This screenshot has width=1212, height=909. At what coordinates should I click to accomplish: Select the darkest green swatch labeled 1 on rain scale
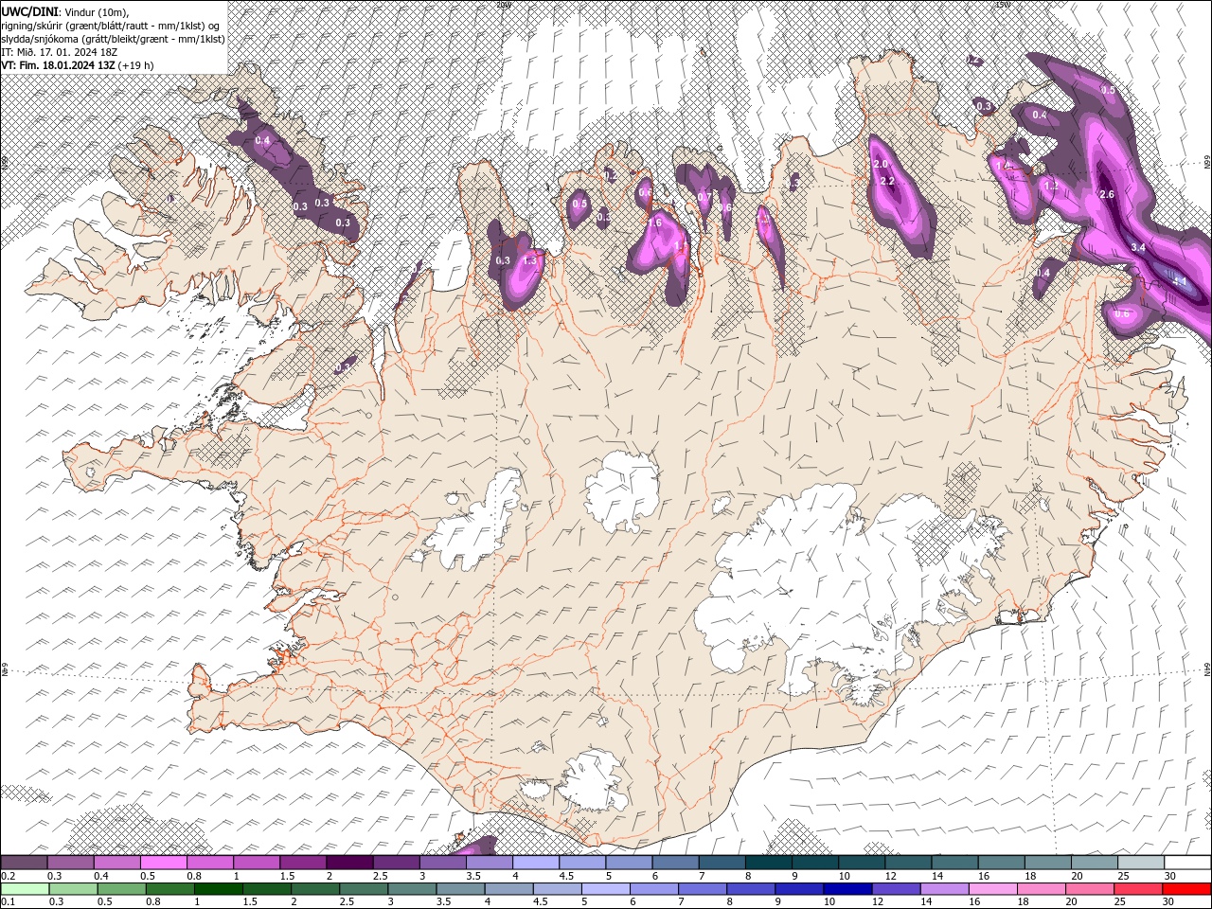[x=218, y=889]
